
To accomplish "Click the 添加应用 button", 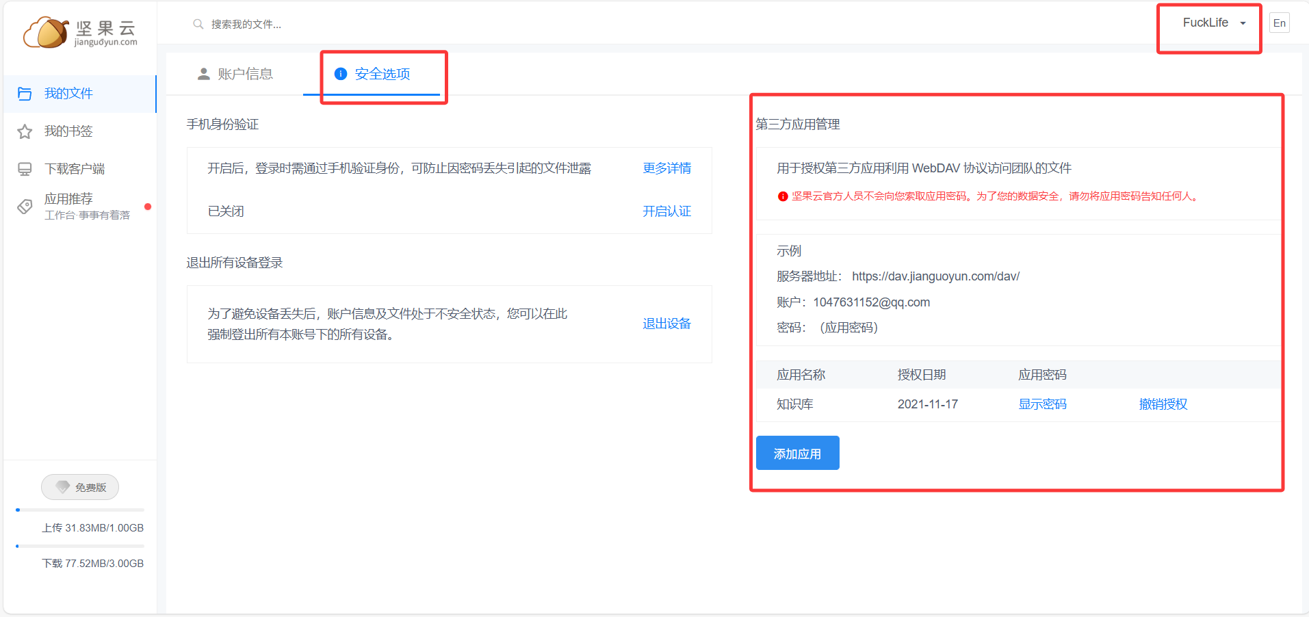I will (797, 453).
